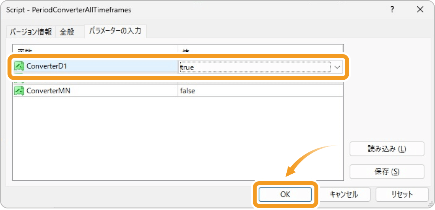Click the リセット button
The height and width of the screenshot is (210, 435).
[402, 195]
